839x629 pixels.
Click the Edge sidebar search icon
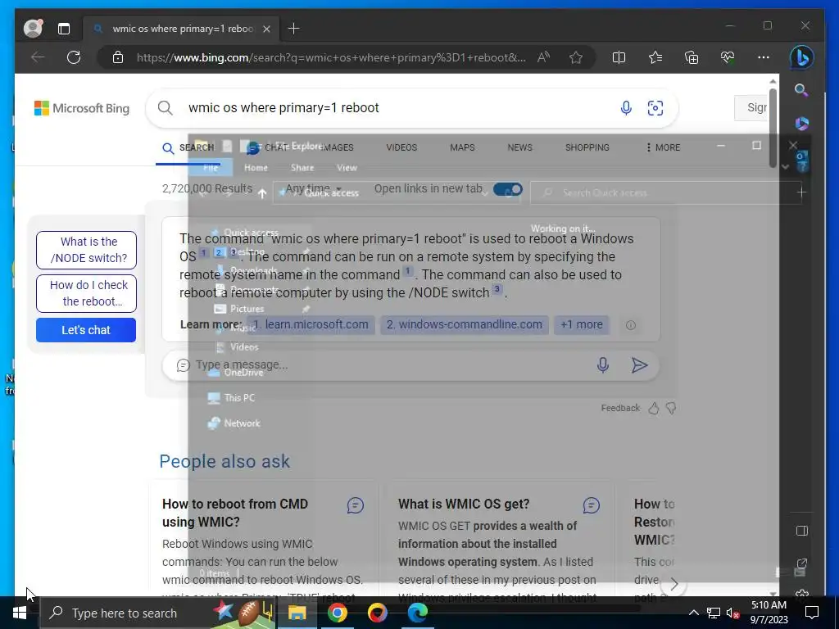tap(801, 90)
